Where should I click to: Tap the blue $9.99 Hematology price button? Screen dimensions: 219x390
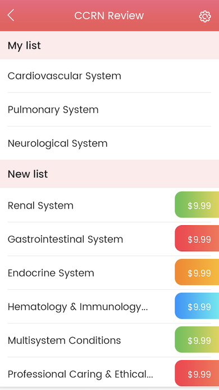(197, 306)
